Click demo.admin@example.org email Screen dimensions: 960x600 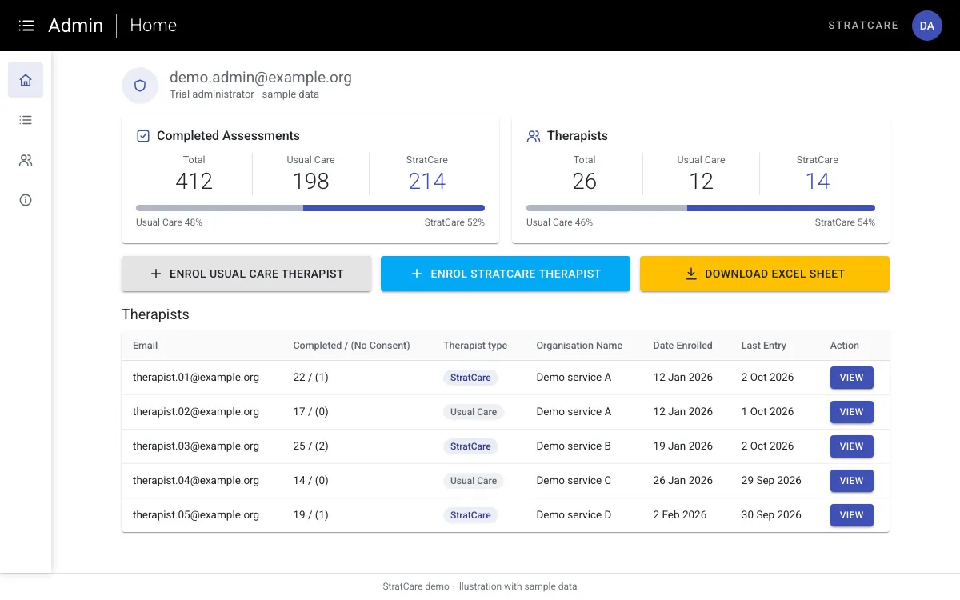(x=261, y=78)
